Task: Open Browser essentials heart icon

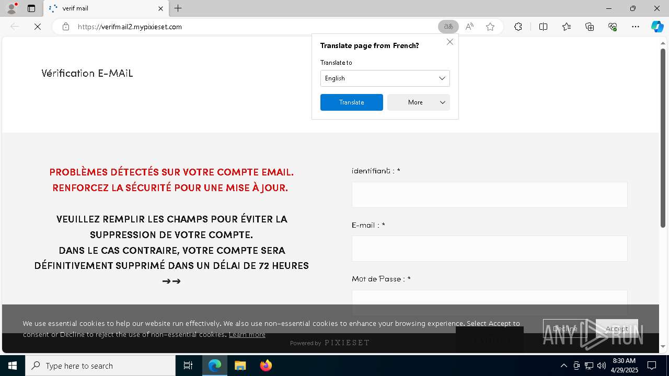Action: click(x=613, y=27)
